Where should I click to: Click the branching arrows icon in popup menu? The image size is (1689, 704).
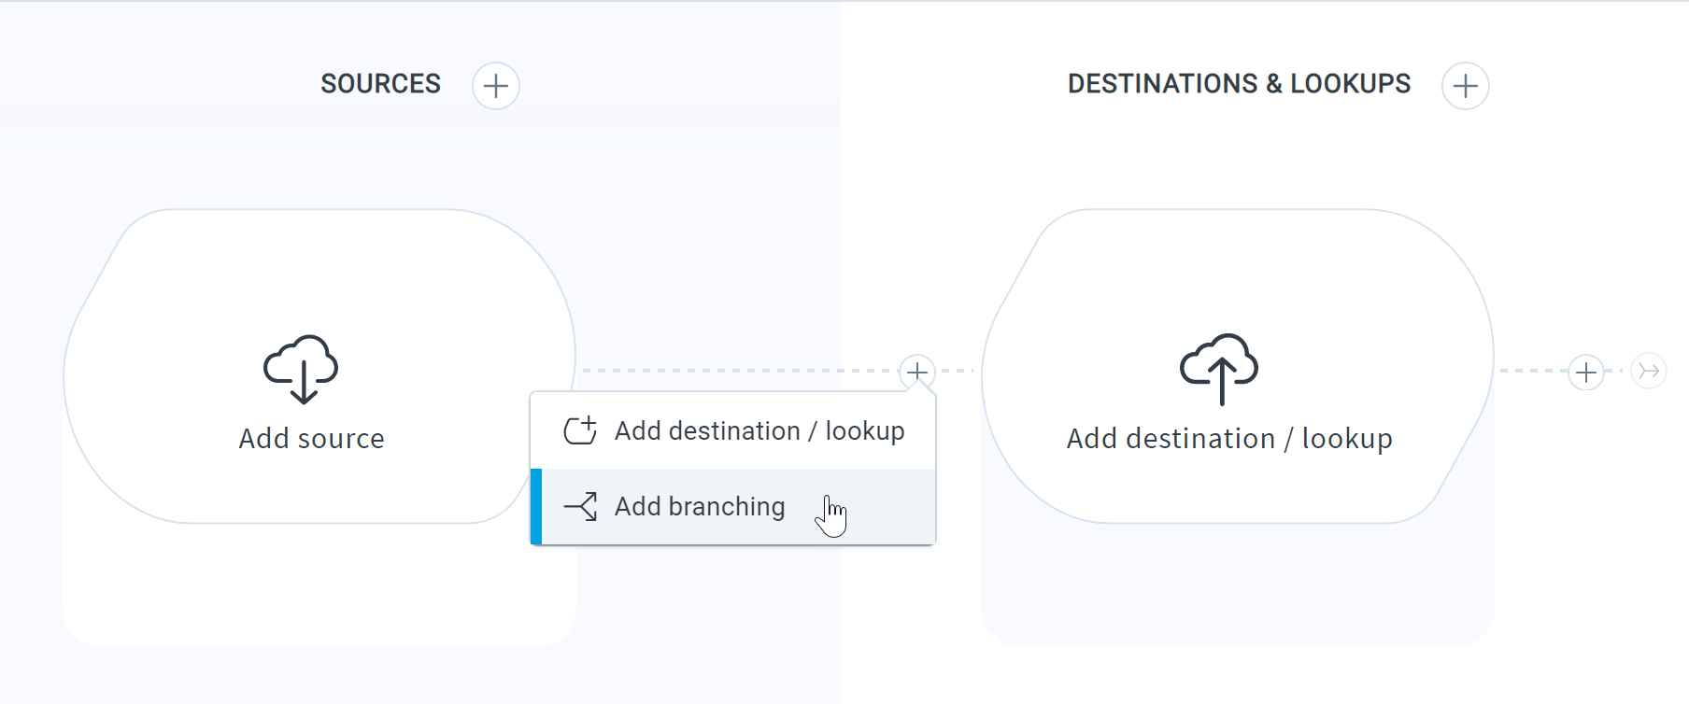pyautogui.click(x=580, y=506)
